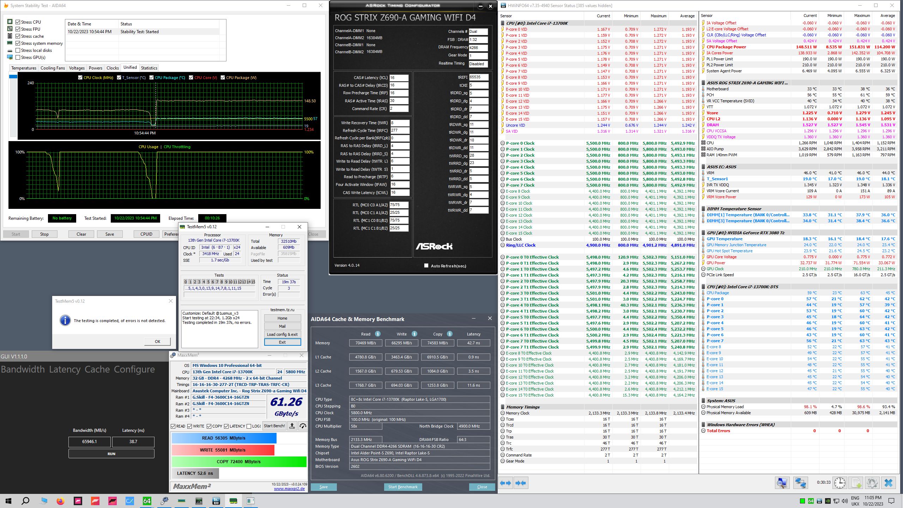Open HWiNFO settings gear icon
903x508 pixels.
coord(872,483)
